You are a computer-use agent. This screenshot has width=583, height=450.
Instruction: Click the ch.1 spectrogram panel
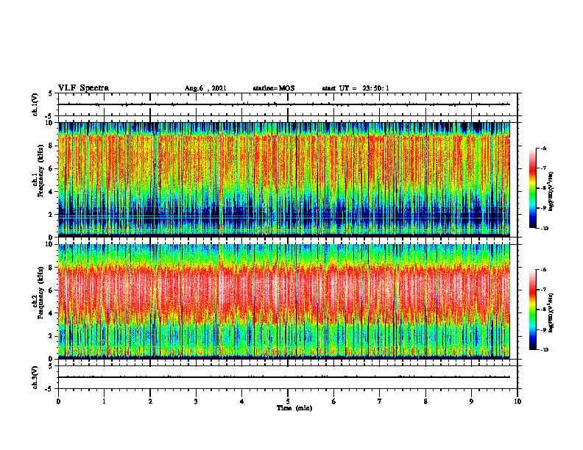tap(284, 179)
